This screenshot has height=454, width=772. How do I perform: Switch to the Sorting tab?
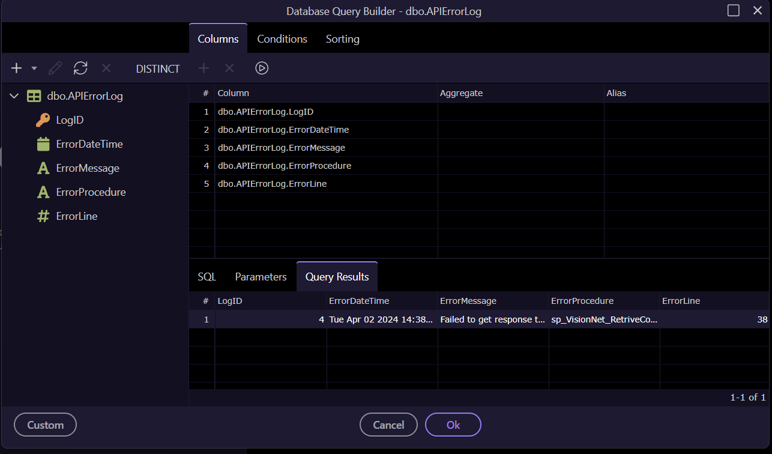[x=343, y=39]
